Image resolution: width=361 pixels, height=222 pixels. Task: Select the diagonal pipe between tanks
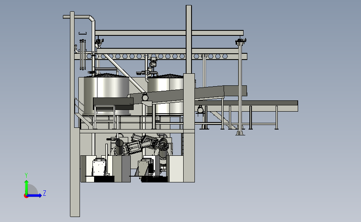click(x=124, y=73)
